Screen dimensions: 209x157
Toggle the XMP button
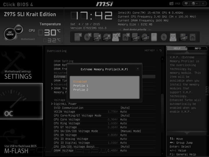pyautogui.click(x=19, y=29)
